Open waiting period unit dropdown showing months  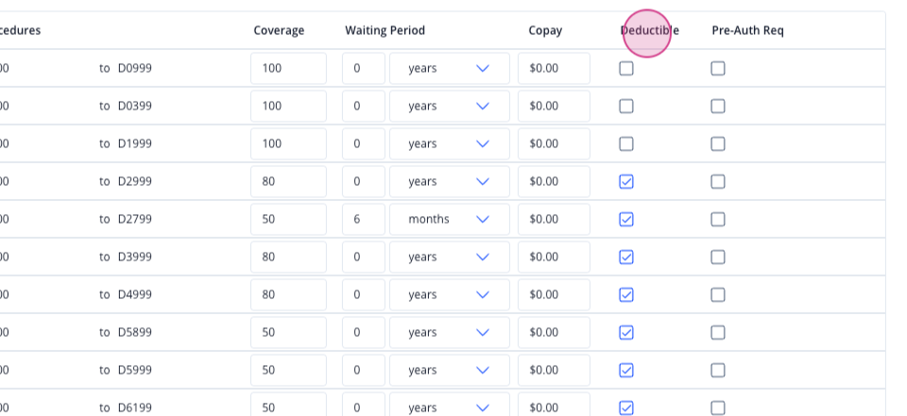pyautogui.click(x=450, y=220)
